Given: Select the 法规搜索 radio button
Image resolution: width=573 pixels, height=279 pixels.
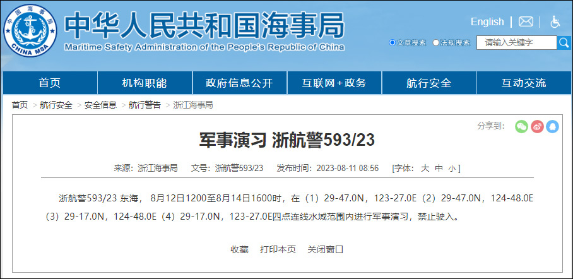Looking at the screenshot, I should click(x=435, y=43).
